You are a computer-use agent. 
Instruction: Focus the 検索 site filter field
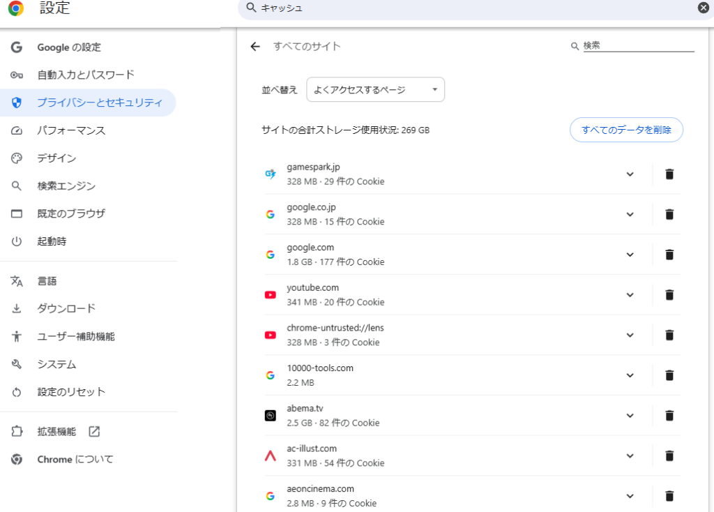tap(639, 45)
